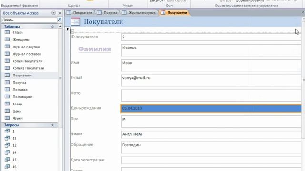The height and width of the screenshot is (171, 305).
Task: Click query 11 icon
Action: coord(7,138)
